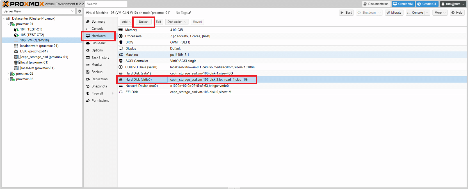Click the Proxmox logo

tap(23, 4)
